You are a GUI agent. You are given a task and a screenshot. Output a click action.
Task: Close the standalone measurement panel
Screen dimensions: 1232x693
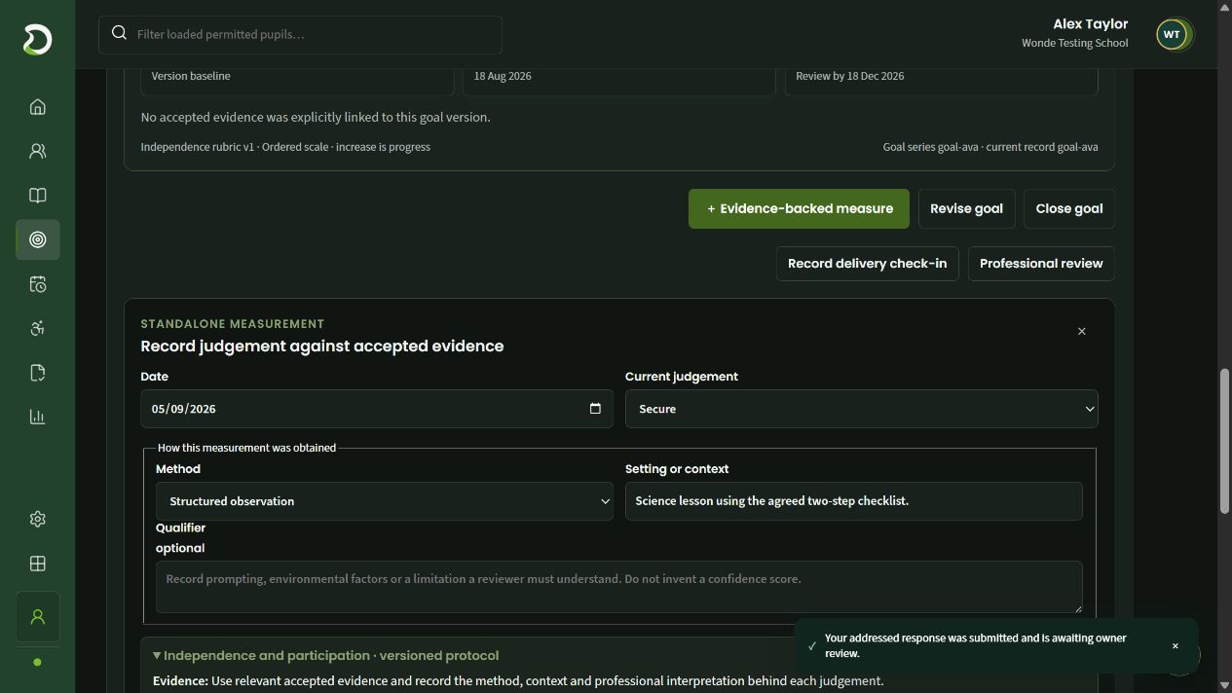[x=1081, y=332]
